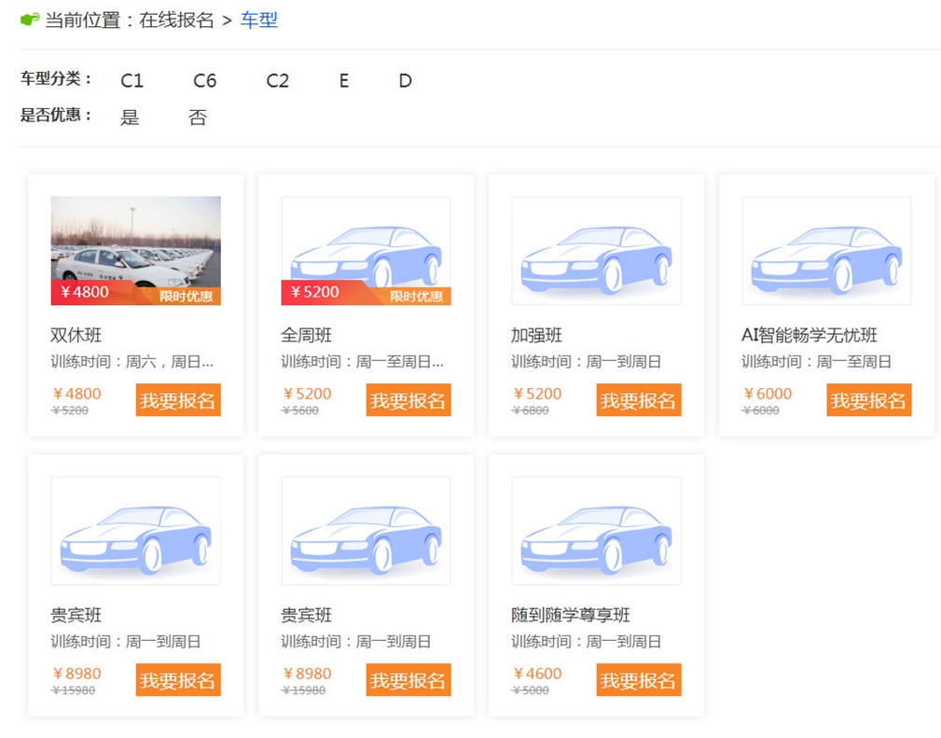Click the 加强班 car placeholder image

click(596, 250)
